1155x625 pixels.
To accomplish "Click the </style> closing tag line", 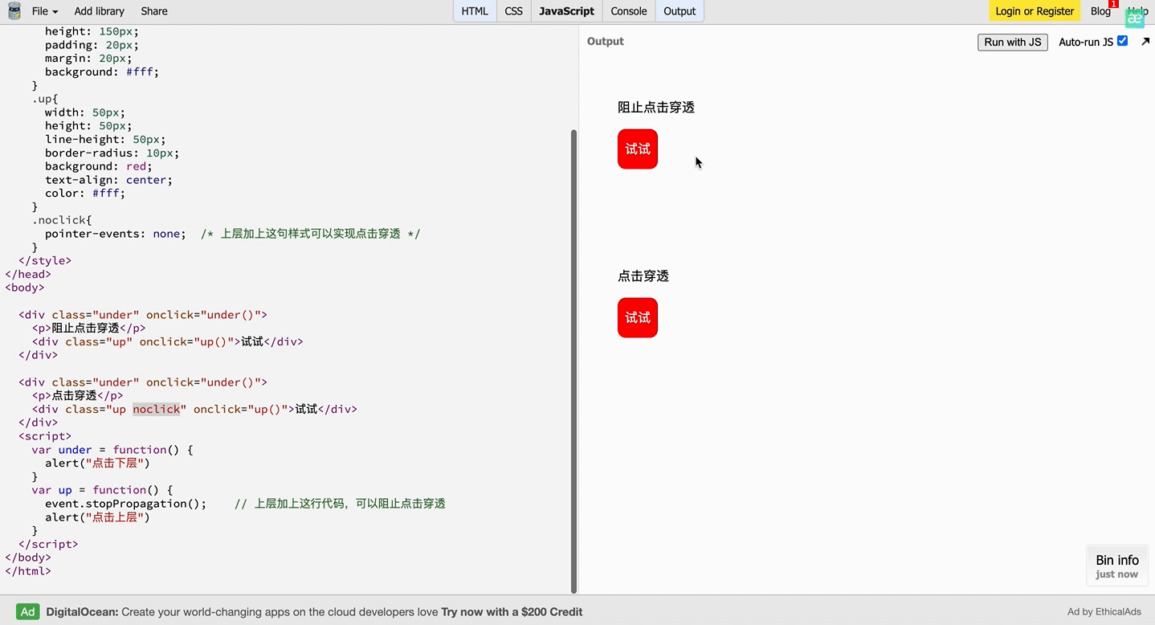I will click(x=45, y=260).
